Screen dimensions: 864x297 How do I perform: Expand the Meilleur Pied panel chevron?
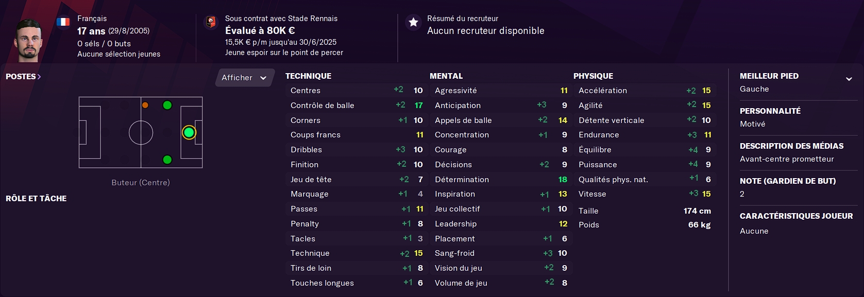tap(849, 79)
